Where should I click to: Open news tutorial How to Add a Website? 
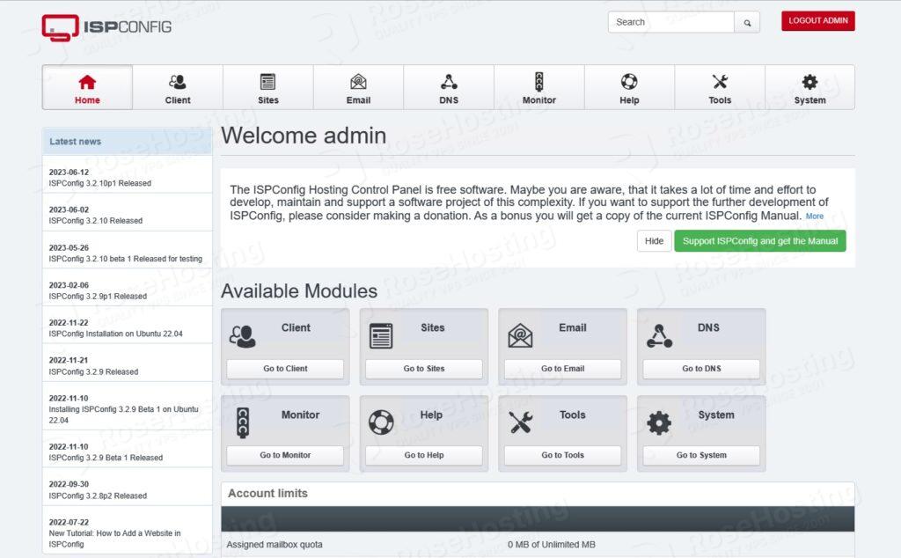pyautogui.click(x=114, y=539)
